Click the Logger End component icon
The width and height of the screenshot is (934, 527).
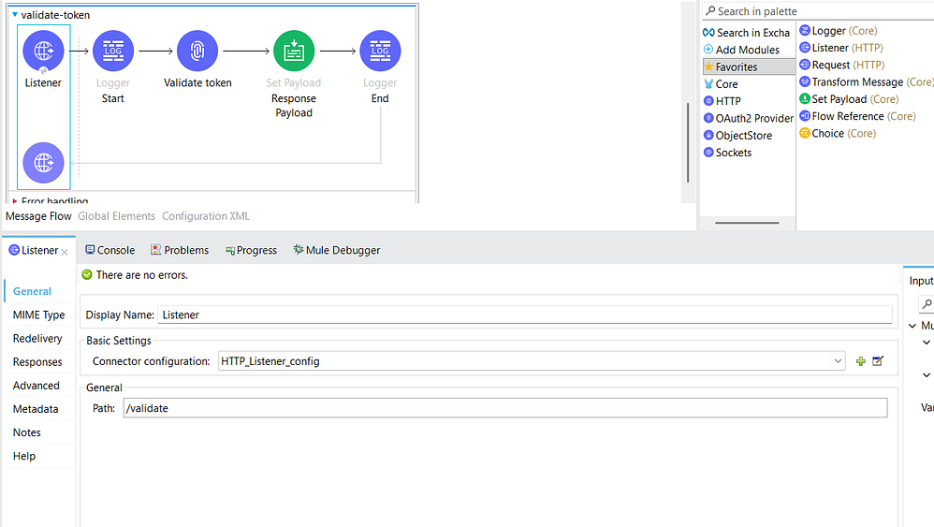(380, 51)
